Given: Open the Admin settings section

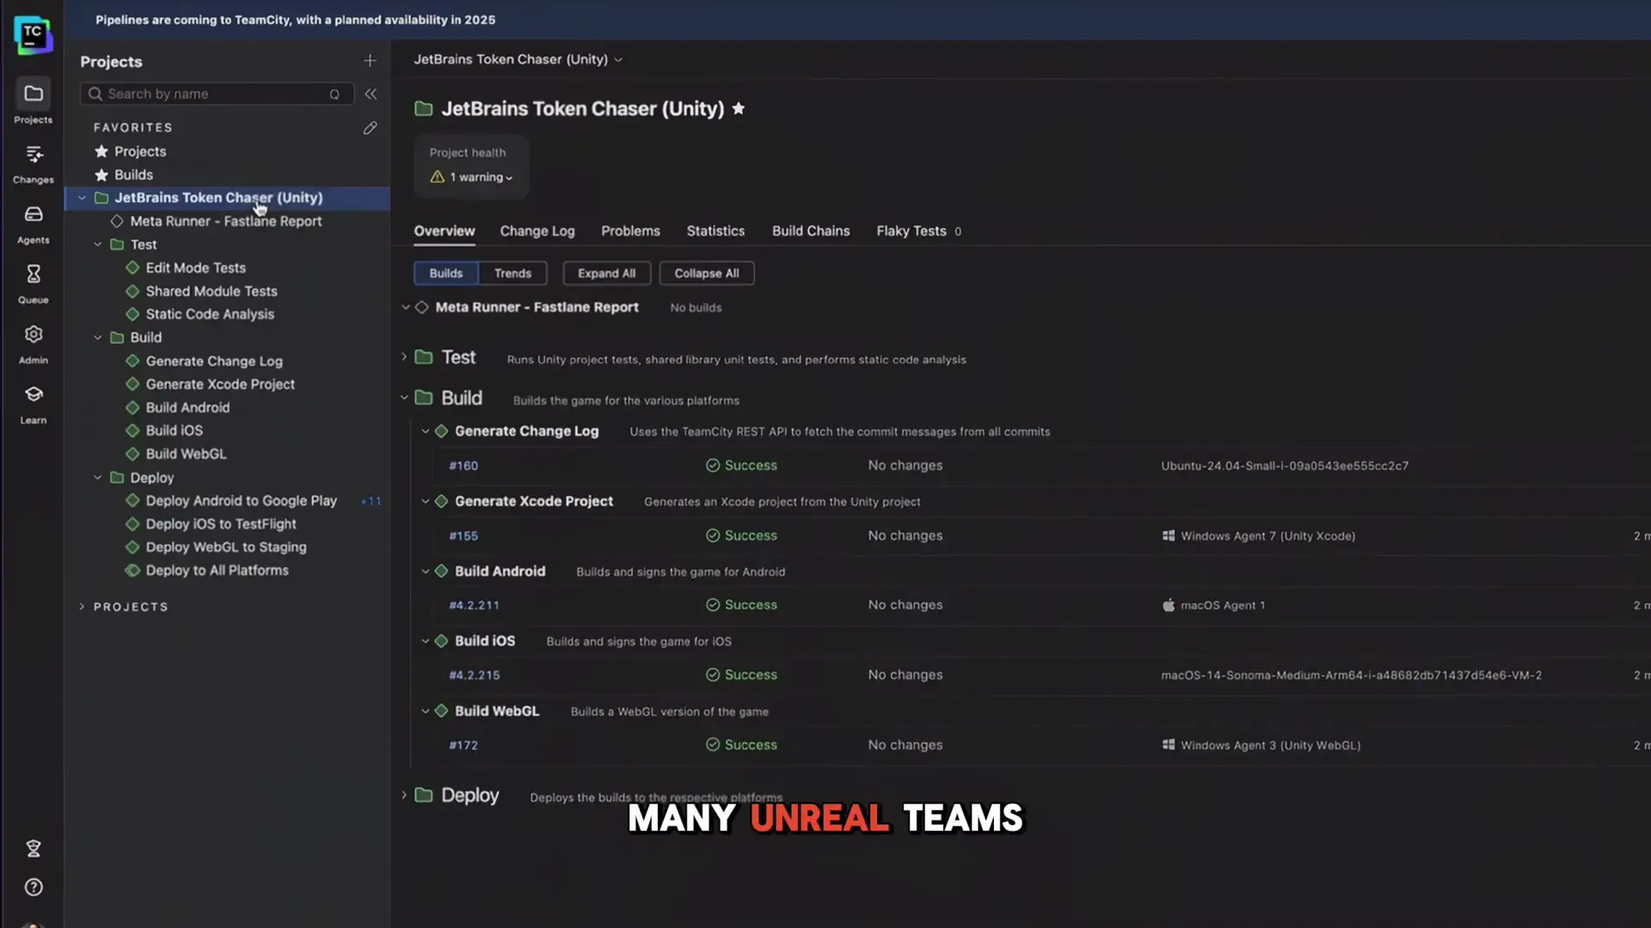Looking at the screenshot, I should (33, 344).
